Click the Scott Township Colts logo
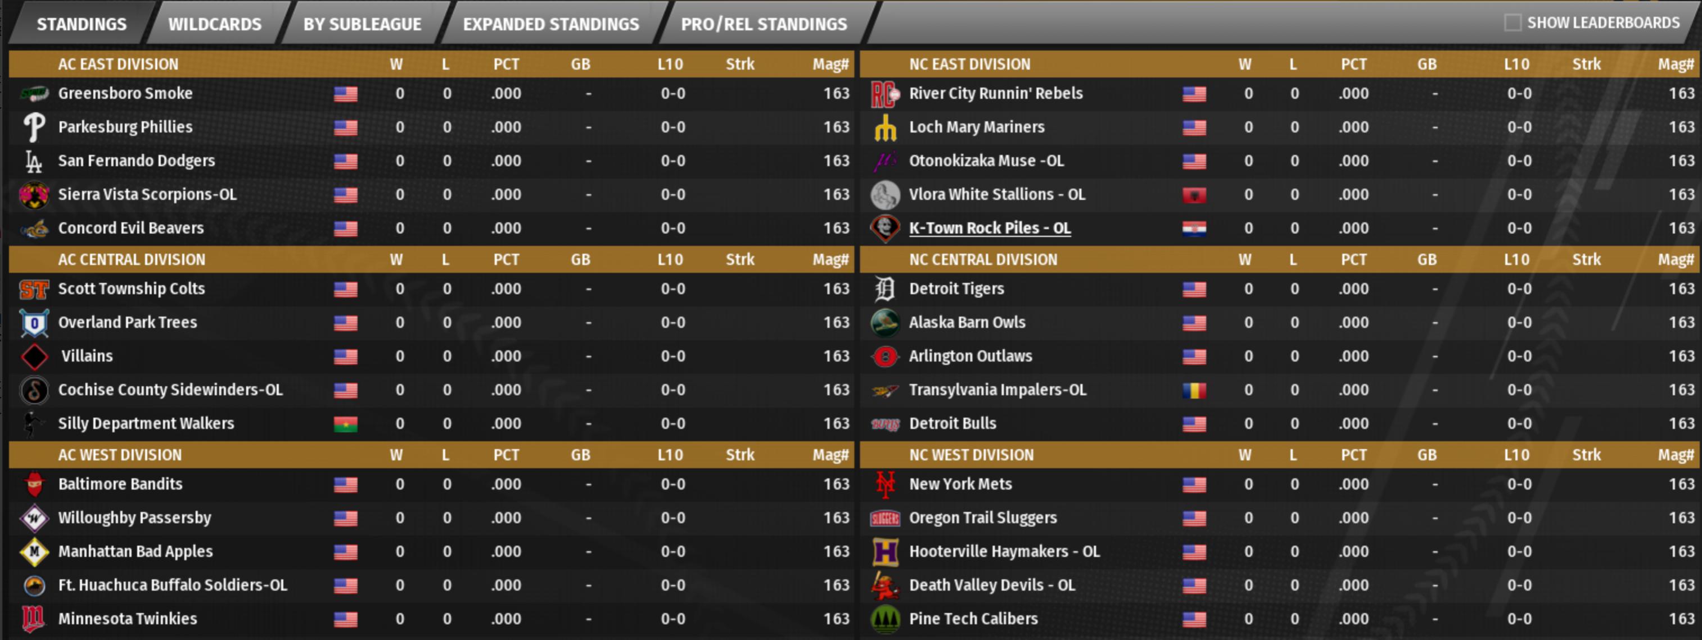Viewport: 1702px width, 640px height. [34, 289]
